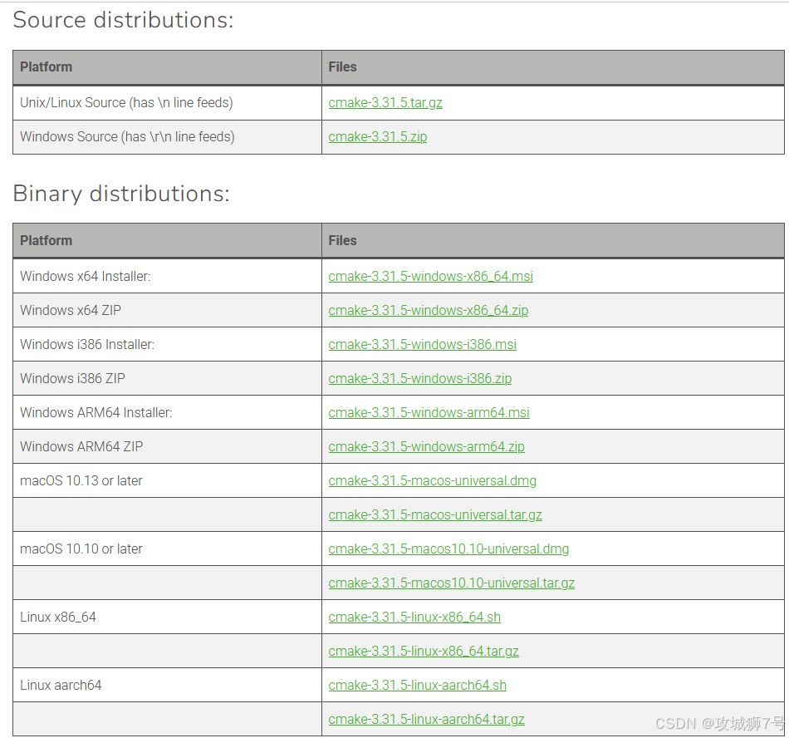
Task: Download the cmake-3.31.5.zip source archive
Action: coord(378,137)
